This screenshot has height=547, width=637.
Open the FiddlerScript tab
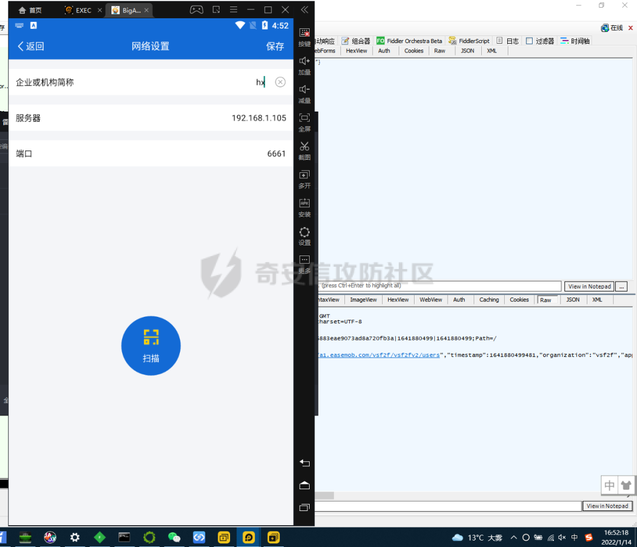pyautogui.click(x=469, y=41)
